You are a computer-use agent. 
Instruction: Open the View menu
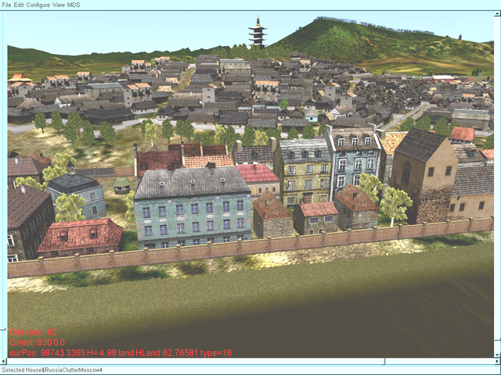tap(59, 5)
